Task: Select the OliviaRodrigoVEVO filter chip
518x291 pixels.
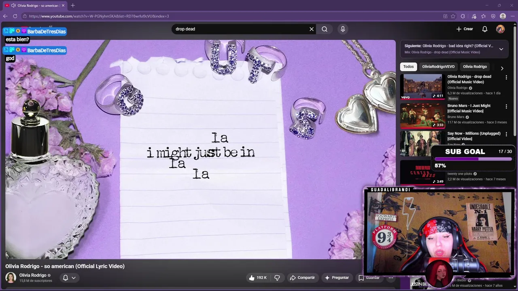Action: pyautogui.click(x=438, y=67)
